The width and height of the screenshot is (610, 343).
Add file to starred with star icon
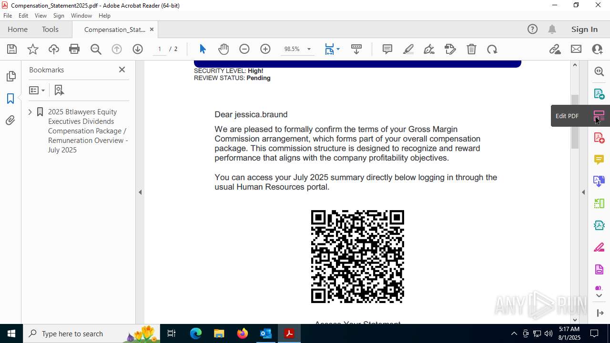click(x=33, y=49)
